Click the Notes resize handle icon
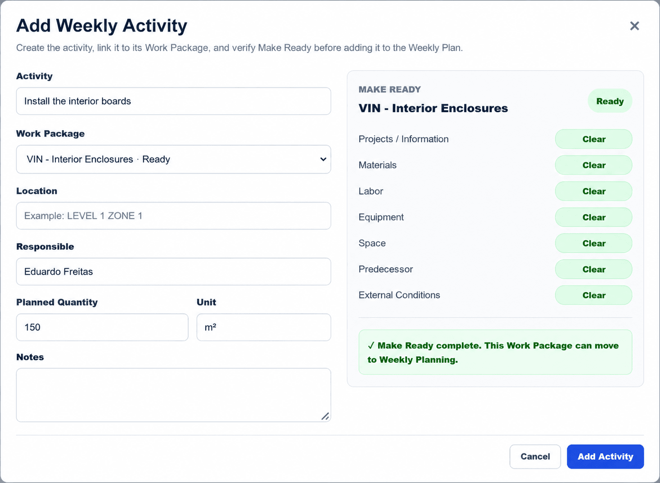This screenshot has width=660, height=483. click(325, 416)
